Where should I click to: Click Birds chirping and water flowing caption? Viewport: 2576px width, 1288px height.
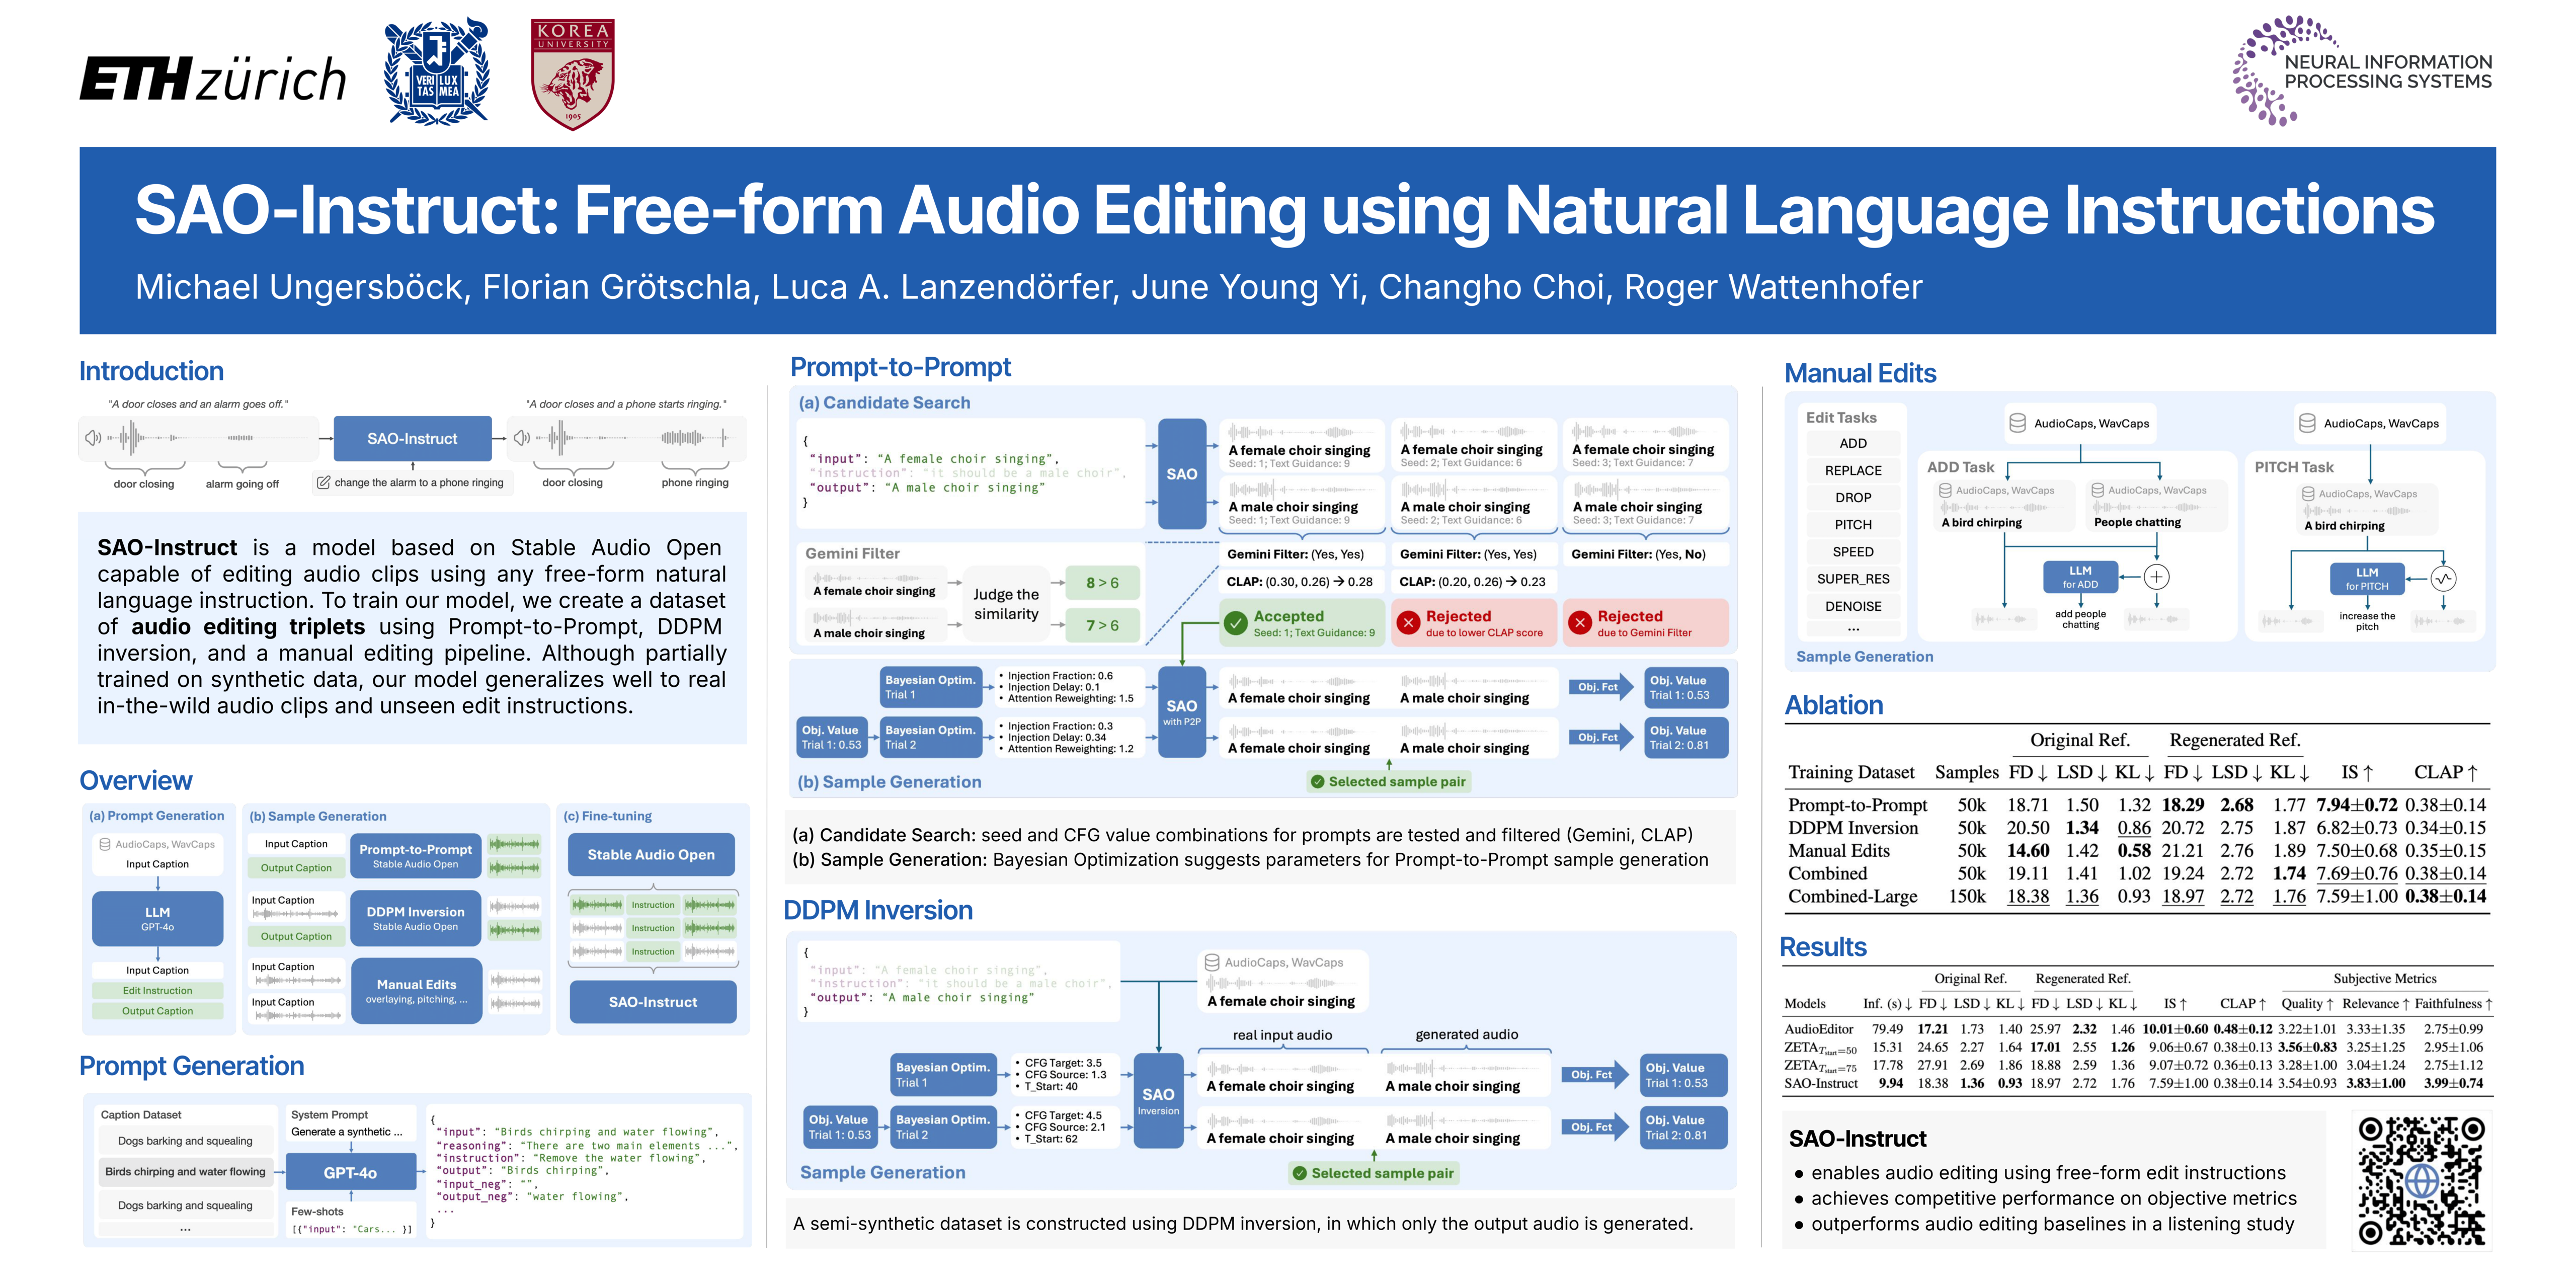185,1172
